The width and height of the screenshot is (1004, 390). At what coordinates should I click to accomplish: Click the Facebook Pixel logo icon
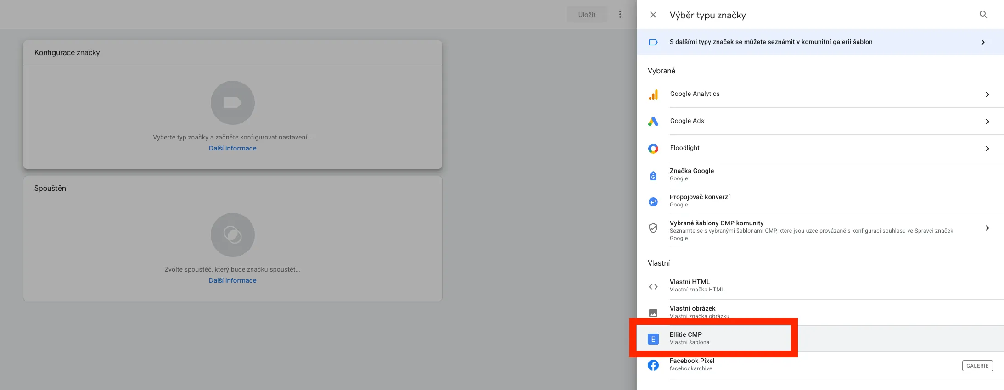point(653,365)
